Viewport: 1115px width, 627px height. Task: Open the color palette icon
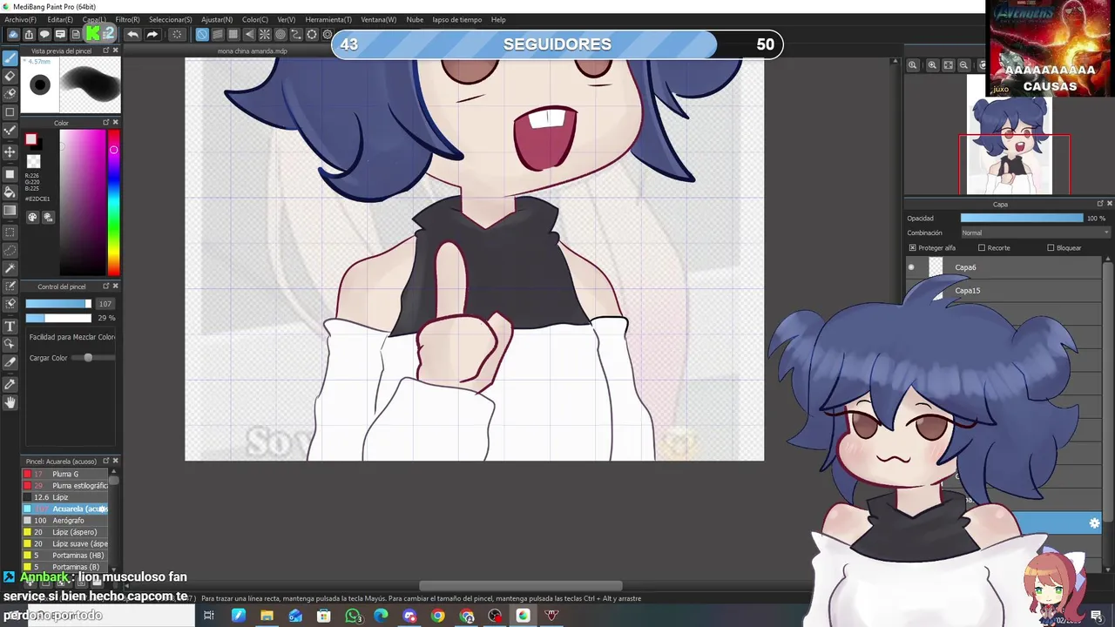pos(33,217)
